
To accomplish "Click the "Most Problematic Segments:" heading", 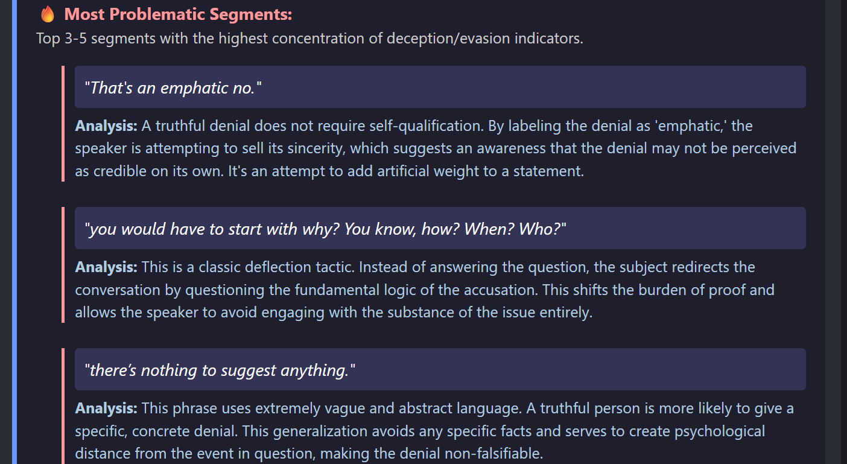I will [178, 14].
